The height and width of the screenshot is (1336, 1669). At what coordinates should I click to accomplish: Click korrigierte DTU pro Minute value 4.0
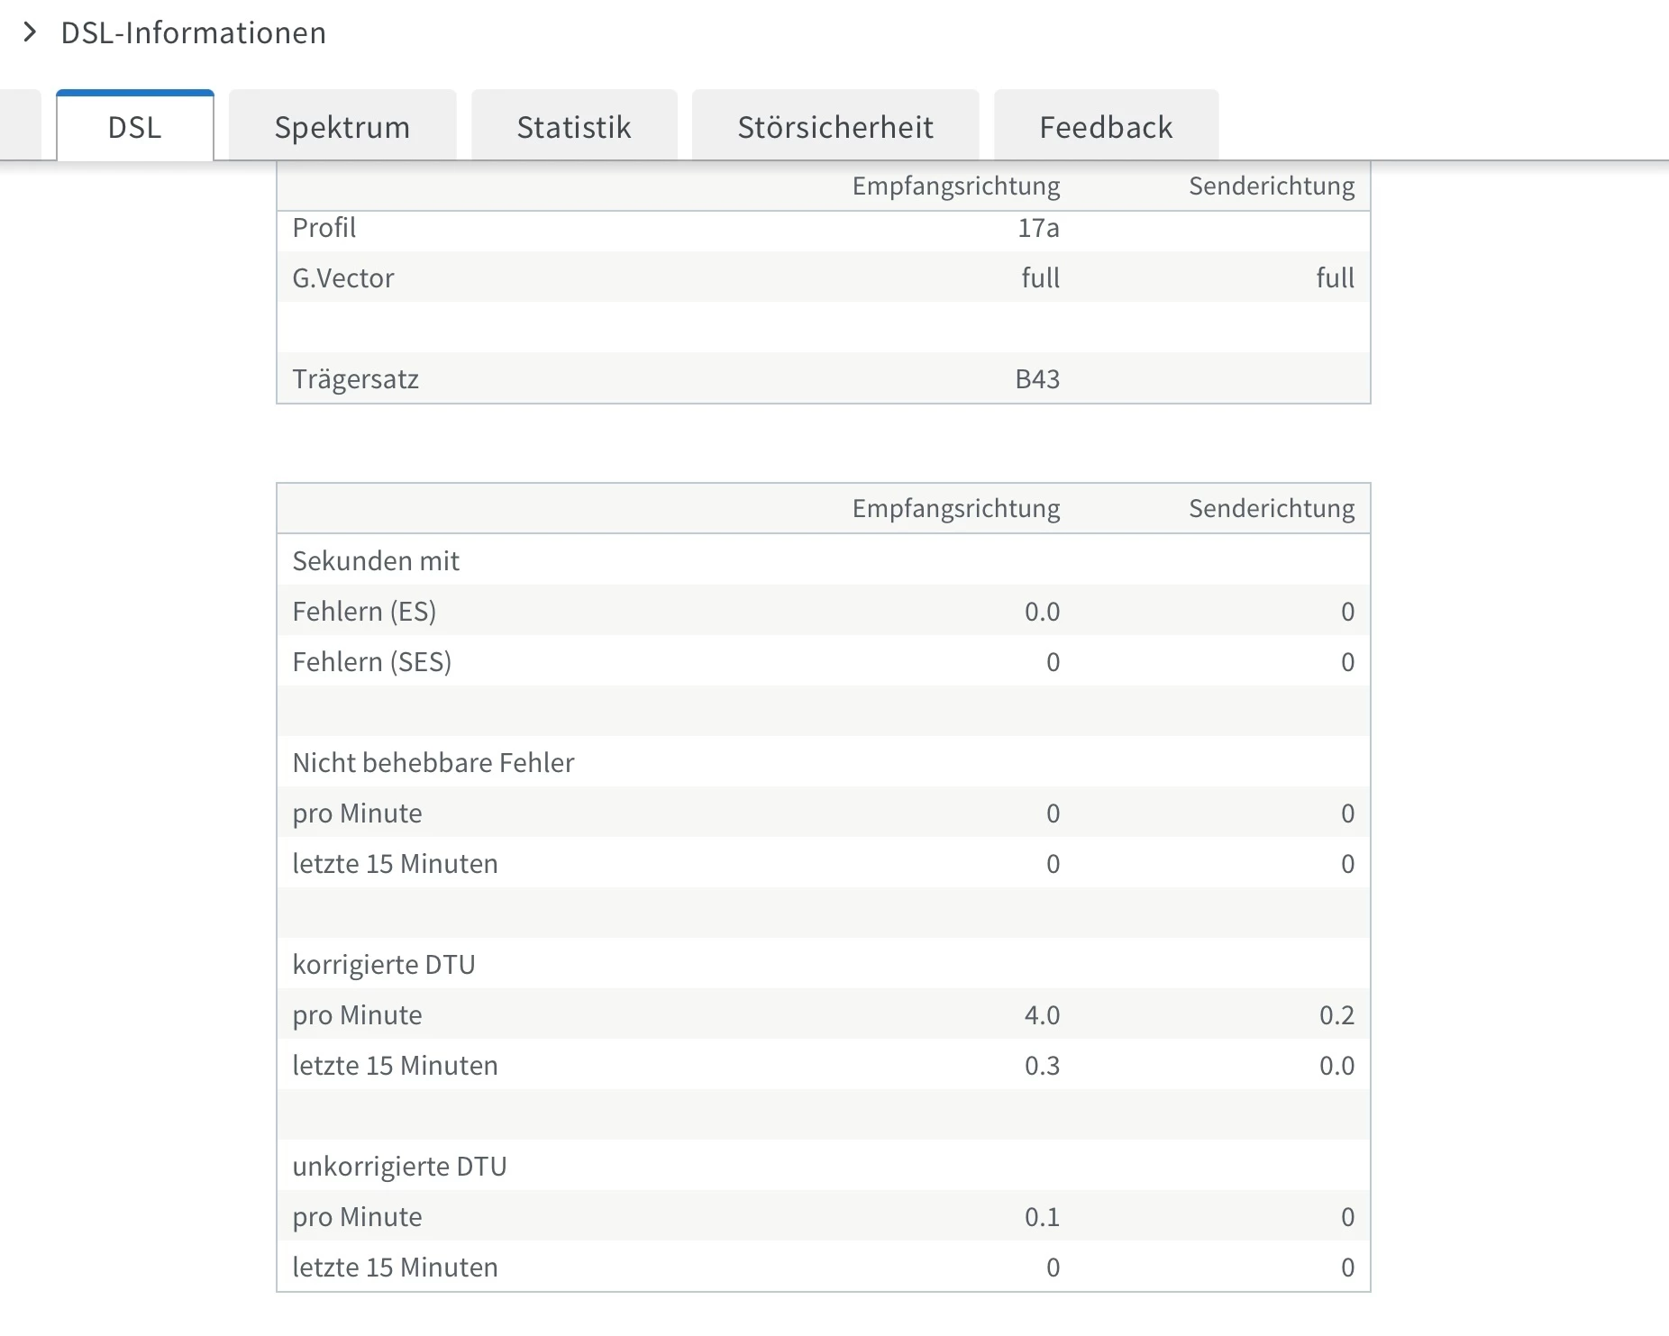click(x=1042, y=1015)
